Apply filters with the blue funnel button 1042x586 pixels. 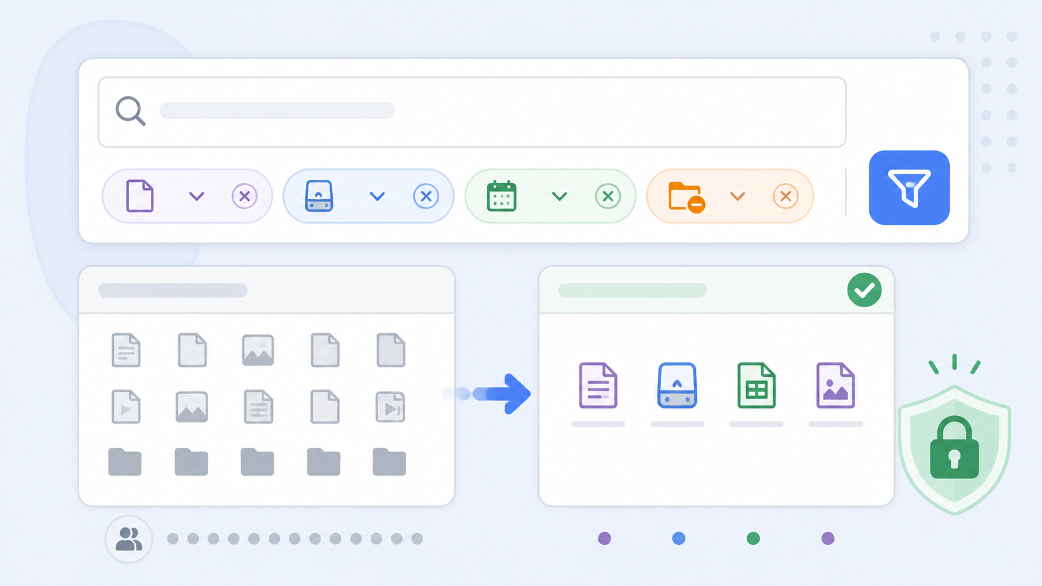[909, 187]
